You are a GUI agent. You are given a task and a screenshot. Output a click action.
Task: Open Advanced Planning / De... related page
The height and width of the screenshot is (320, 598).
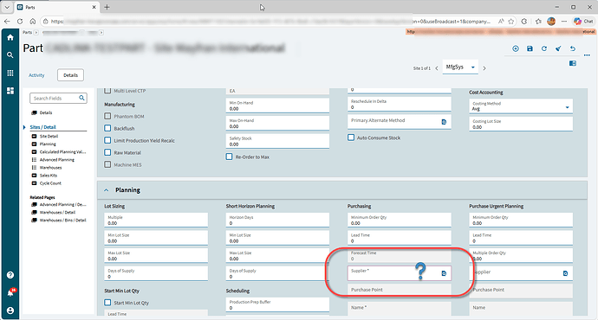[63, 205]
